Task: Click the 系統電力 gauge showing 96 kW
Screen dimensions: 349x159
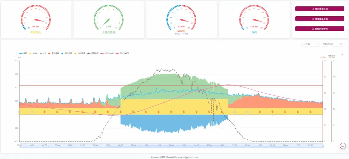Action: 36,19
